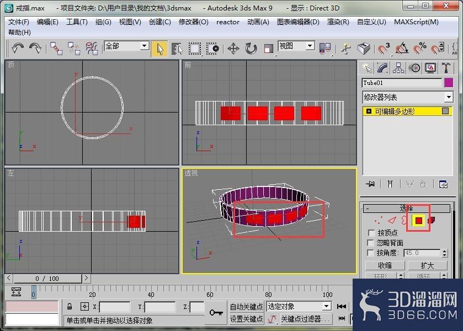Select Polygon sub-object level
Image resolution: width=463 pixels, height=331 pixels.
[x=419, y=221]
